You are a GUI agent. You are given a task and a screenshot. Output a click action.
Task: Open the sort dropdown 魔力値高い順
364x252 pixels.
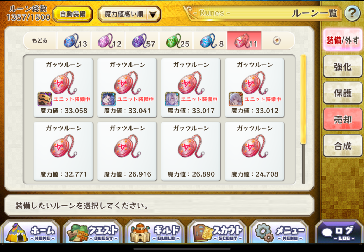(x=129, y=14)
